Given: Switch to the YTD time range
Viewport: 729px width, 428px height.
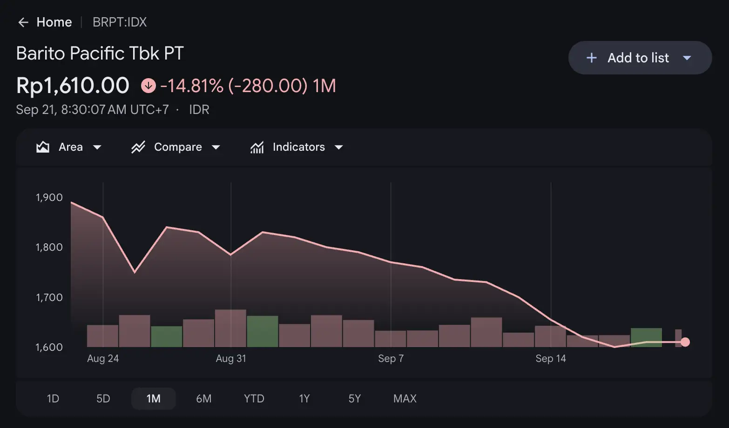Looking at the screenshot, I should (254, 399).
